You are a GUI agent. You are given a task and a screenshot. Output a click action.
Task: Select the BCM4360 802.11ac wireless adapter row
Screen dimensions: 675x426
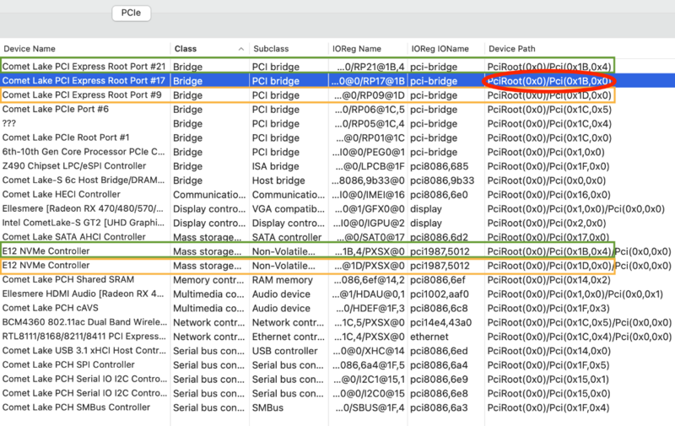(84, 322)
